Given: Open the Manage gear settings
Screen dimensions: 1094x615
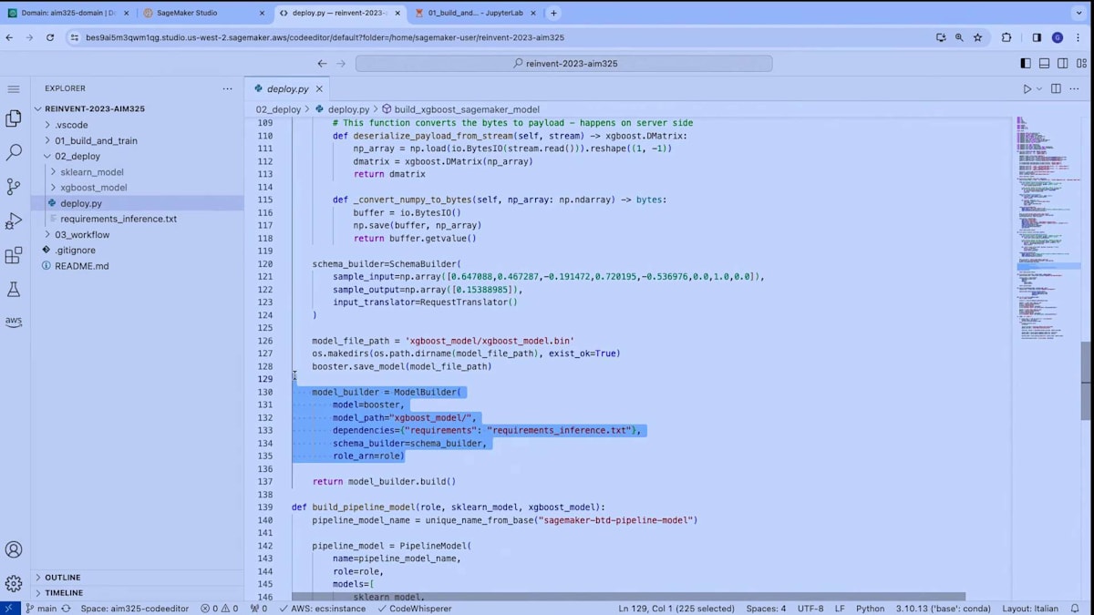Looking at the screenshot, I should [x=14, y=583].
